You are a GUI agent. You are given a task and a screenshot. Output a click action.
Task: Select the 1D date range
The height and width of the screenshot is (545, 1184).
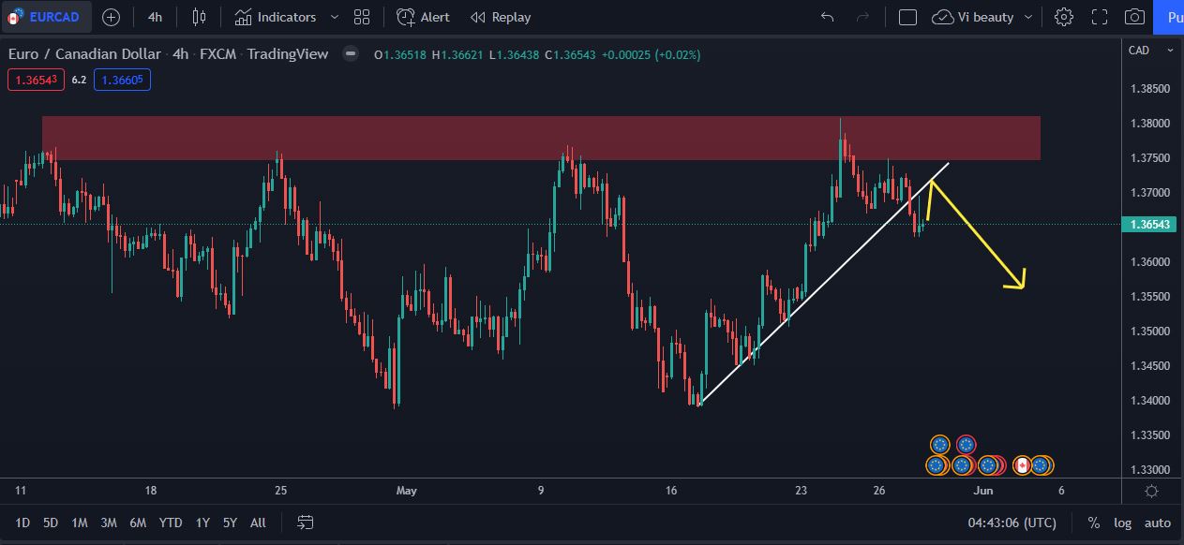tap(22, 523)
